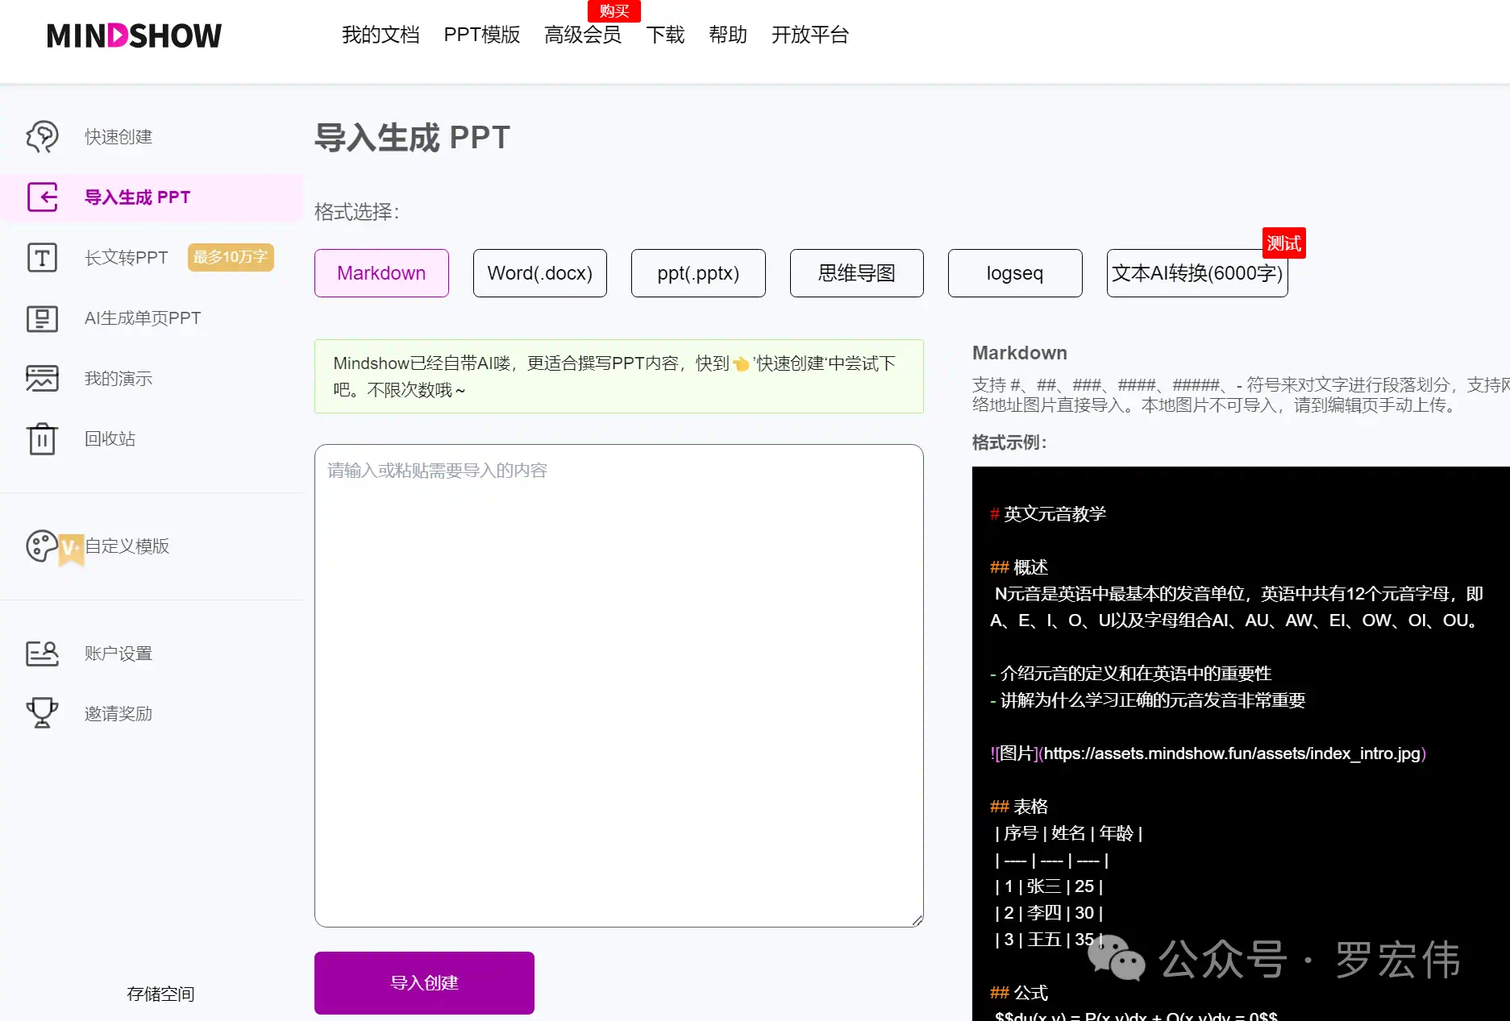This screenshot has width=1510, height=1021.
Task: Open 长文转PPT sidebar entry
Action: (x=127, y=258)
